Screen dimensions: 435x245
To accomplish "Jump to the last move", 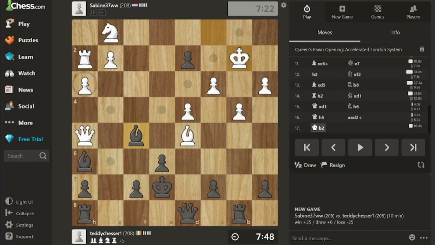I will pyautogui.click(x=413, y=147).
